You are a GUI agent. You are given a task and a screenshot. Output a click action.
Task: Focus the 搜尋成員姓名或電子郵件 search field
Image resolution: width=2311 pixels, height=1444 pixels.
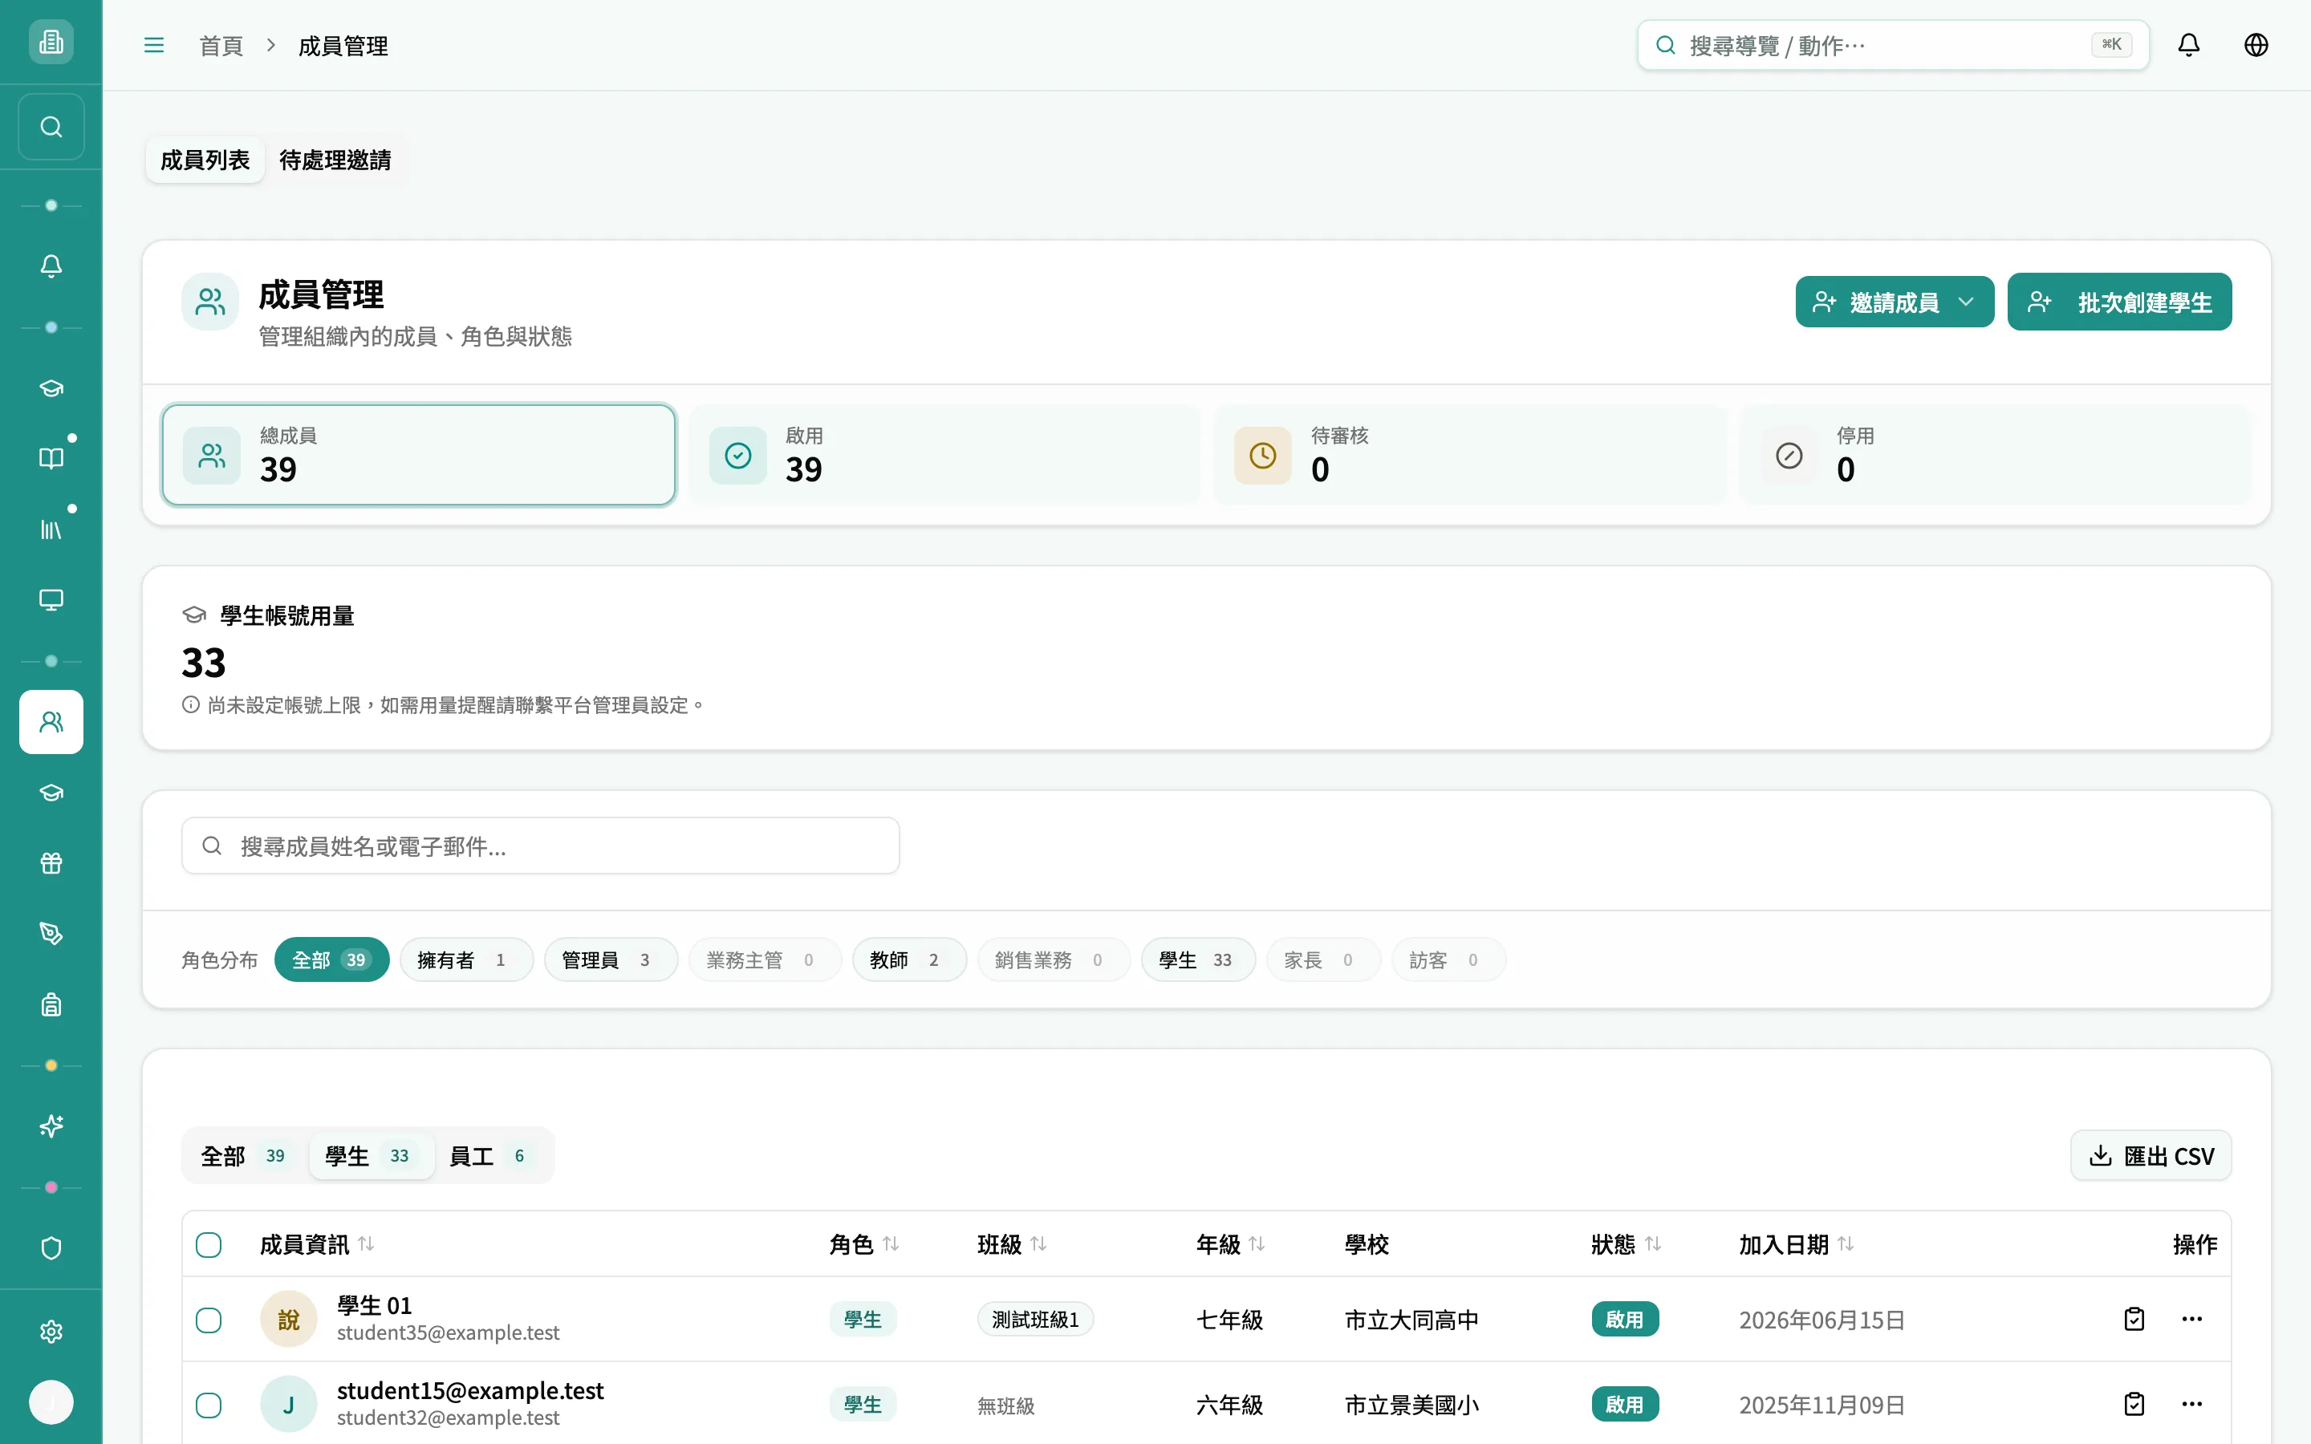point(541,846)
